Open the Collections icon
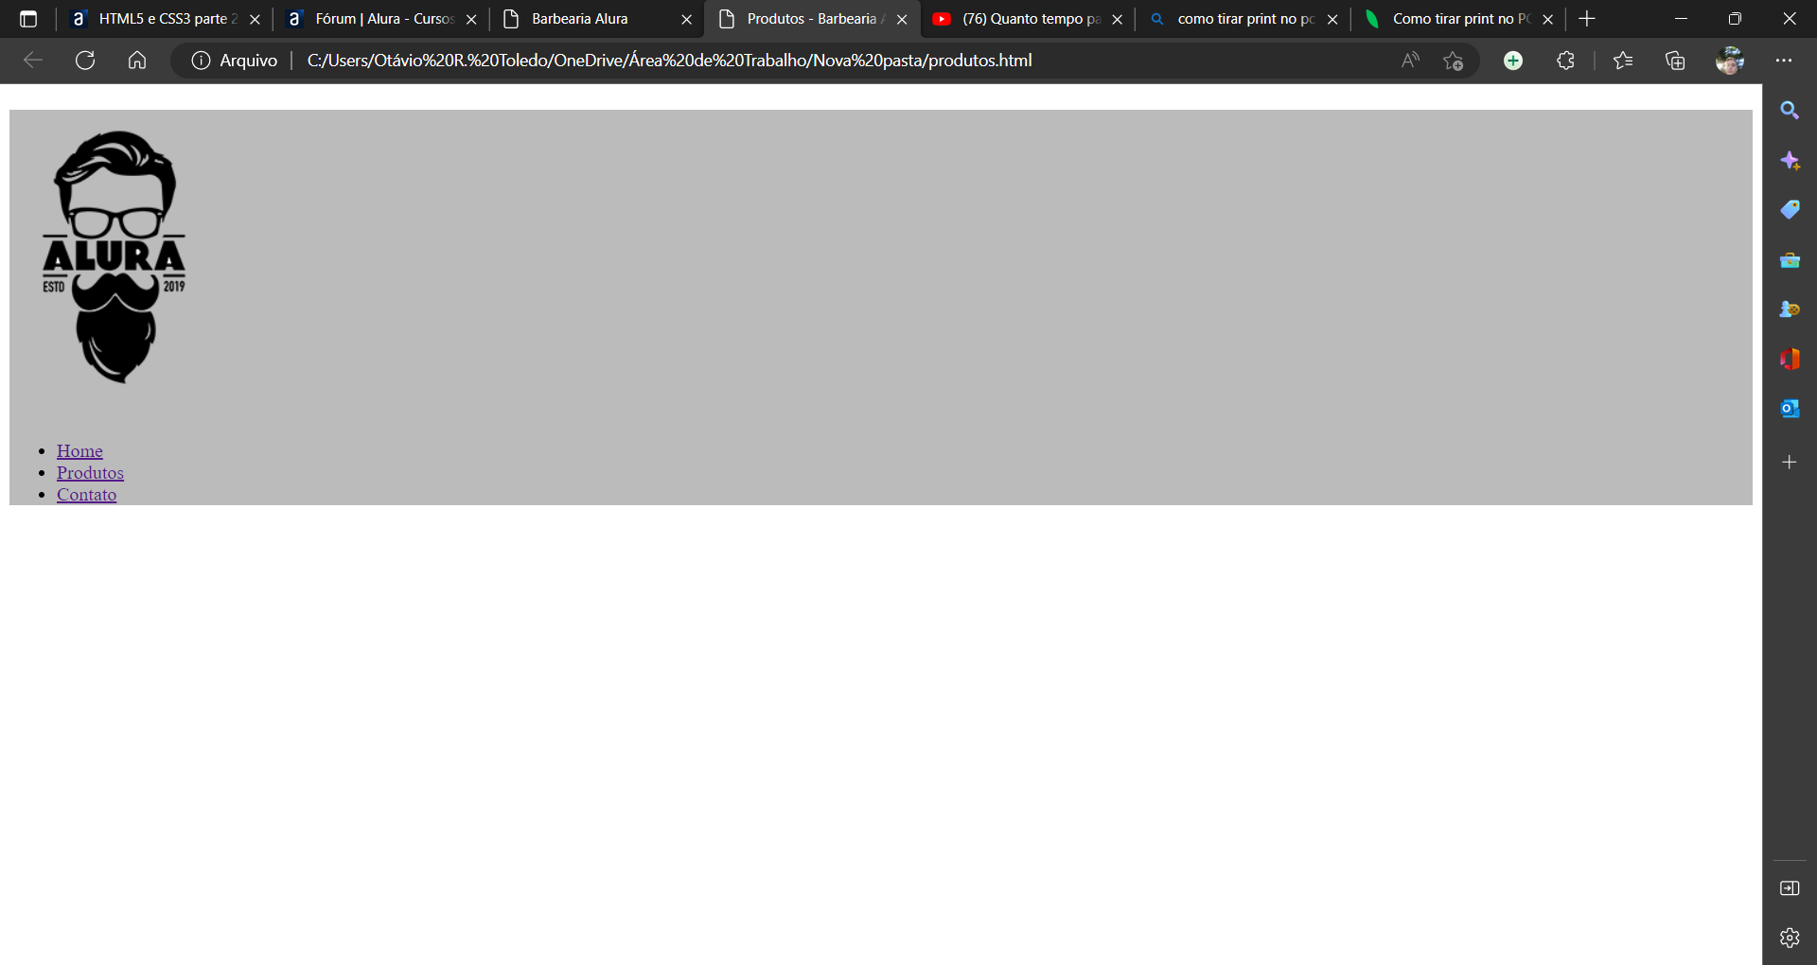1817x965 pixels. 1675,61
